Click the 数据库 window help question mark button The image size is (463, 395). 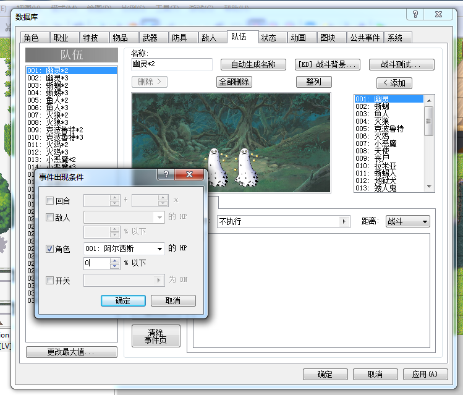[x=415, y=14]
